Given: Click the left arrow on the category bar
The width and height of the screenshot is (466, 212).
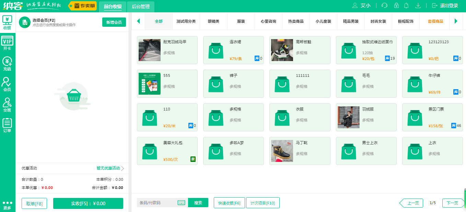Looking at the screenshot, I should coord(138,21).
